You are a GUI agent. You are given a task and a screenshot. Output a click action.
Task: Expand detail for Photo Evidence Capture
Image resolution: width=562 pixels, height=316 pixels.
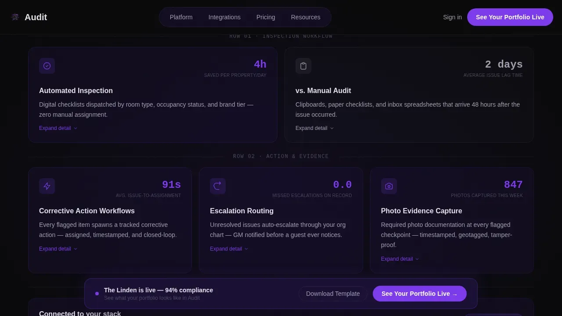point(400,259)
